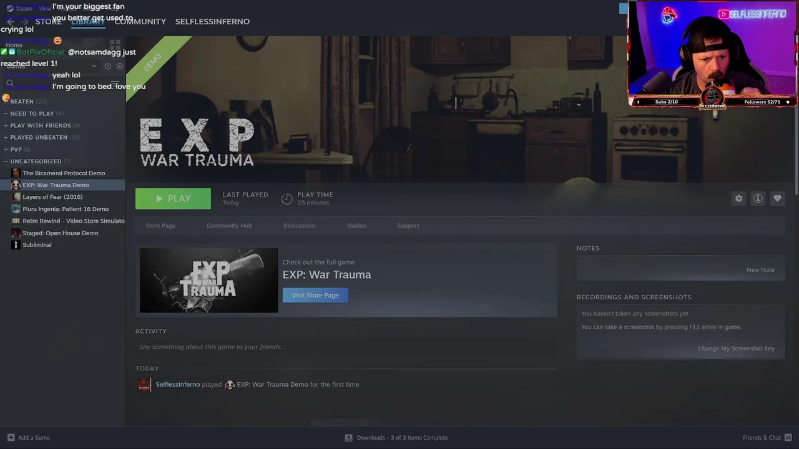Expand the BEATEN collection
The width and height of the screenshot is (799, 449).
[6, 102]
